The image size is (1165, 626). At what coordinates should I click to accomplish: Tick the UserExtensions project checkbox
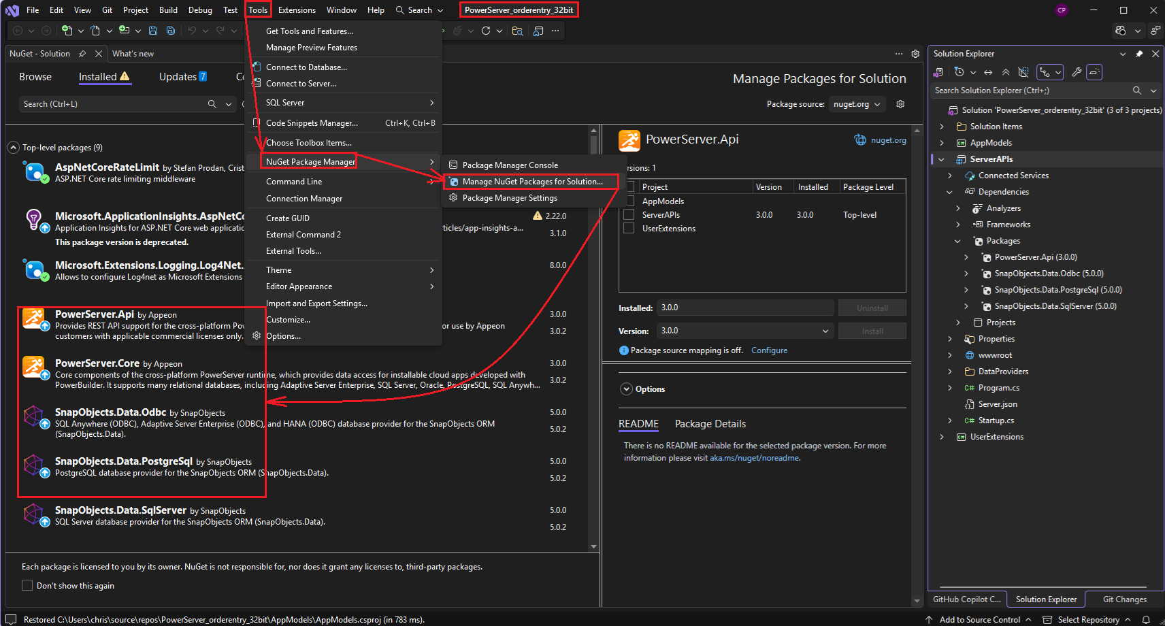click(x=629, y=229)
